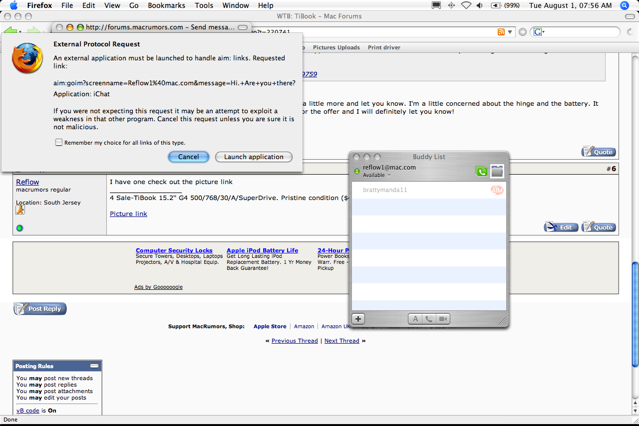639x426 pixels.
Task: Click the Cancel button in dialog
Action: click(189, 157)
